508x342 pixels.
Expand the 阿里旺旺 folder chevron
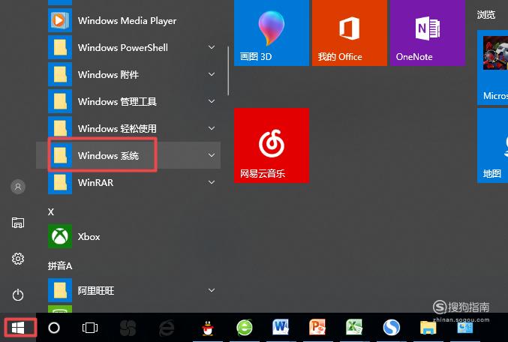[212, 290]
